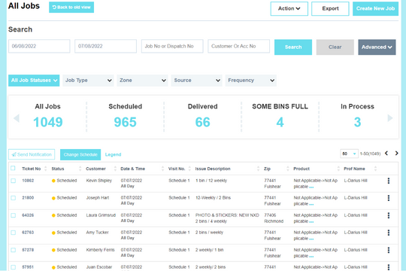The width and height of the screenshot is (406, 271).
Task: Click the end date field 07/08/2022
Action: coord(106,46)
